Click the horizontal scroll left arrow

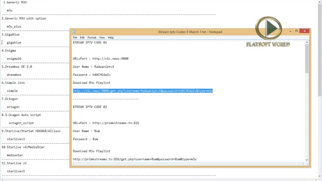coord(73,164)
